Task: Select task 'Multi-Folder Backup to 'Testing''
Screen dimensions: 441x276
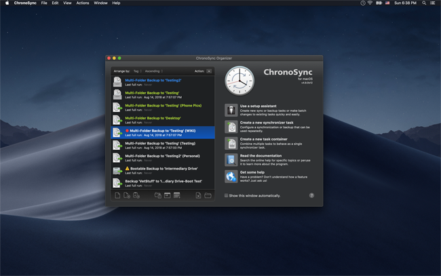Action: (x=163, y=95)
